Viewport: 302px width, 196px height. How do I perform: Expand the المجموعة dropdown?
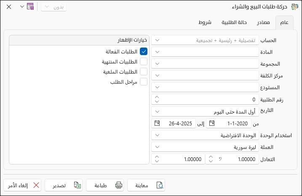pos(157,64)
